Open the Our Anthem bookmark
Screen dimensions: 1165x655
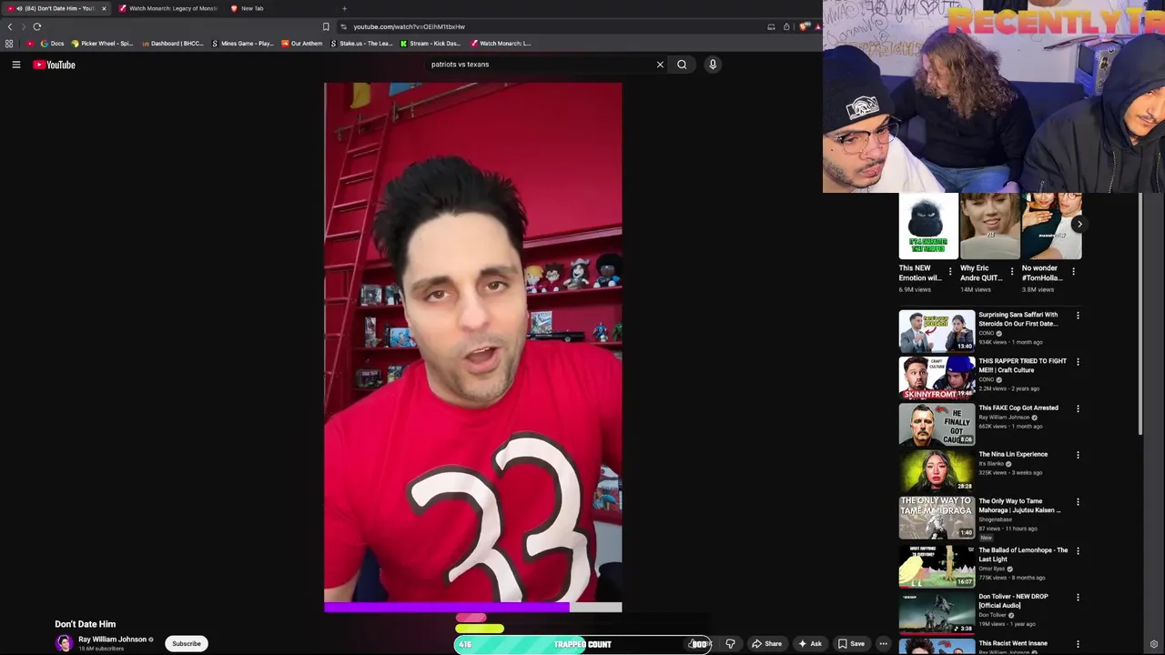302,43
